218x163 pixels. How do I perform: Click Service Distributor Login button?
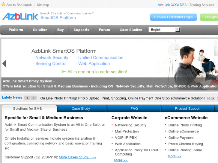click(173, 17)
